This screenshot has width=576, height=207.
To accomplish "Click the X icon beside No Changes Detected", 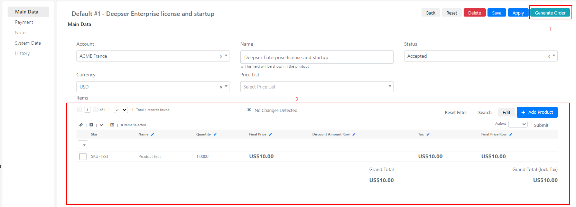I will pyautogui.click(x=249, y=110).
